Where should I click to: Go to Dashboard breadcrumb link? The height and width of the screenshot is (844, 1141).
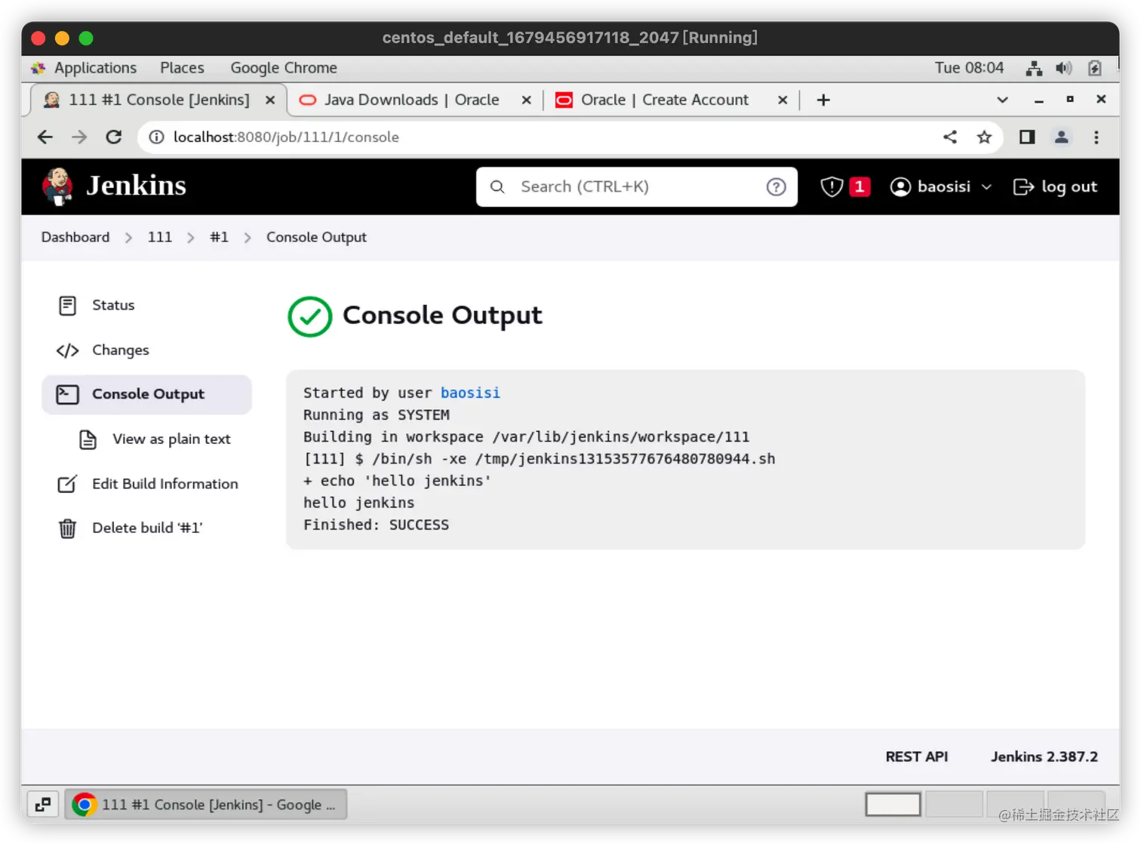(75, 237)
